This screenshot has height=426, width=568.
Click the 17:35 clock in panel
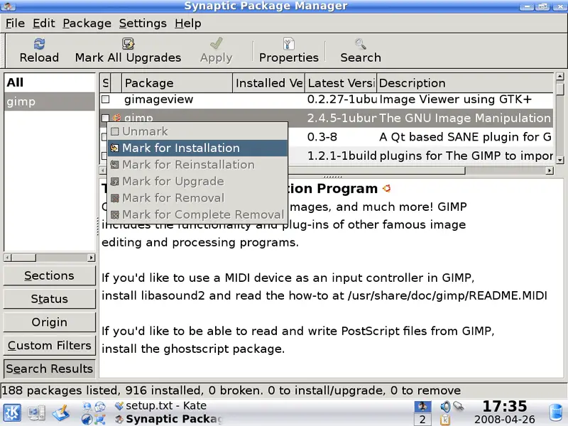click(505, 406)
